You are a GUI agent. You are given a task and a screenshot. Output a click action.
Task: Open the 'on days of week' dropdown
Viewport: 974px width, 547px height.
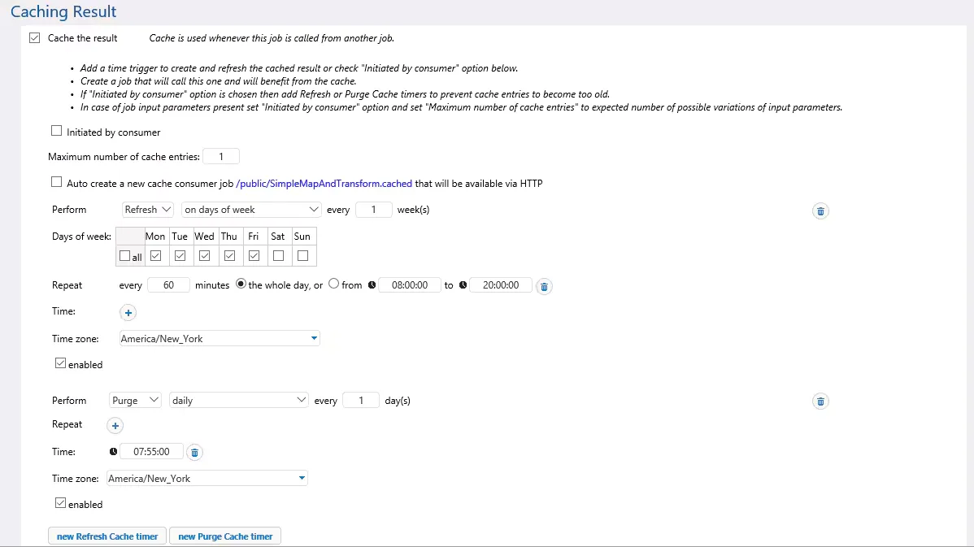point(251,210)
